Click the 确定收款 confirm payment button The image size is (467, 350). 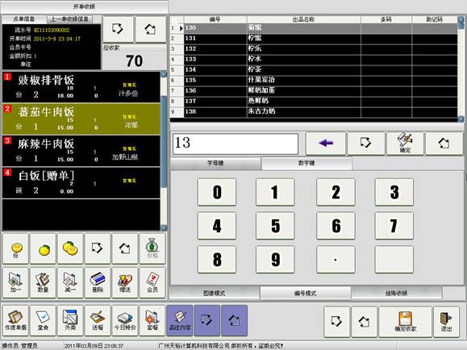click(406, 322)
